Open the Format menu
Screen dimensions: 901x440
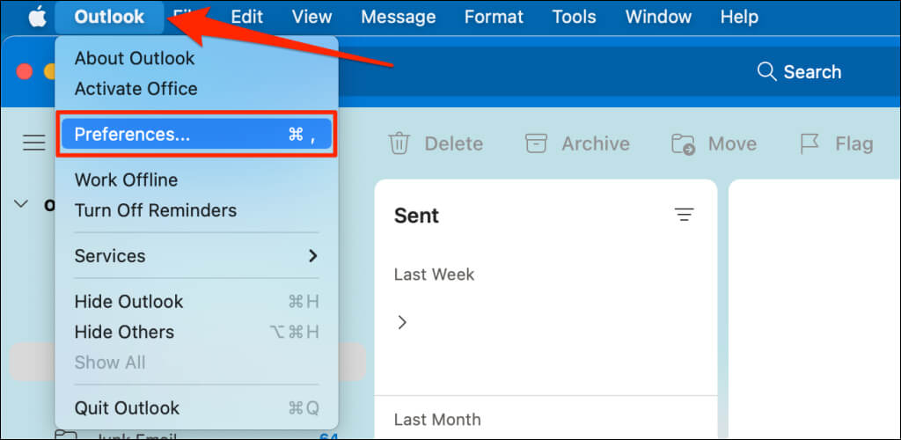click(494, 17)
